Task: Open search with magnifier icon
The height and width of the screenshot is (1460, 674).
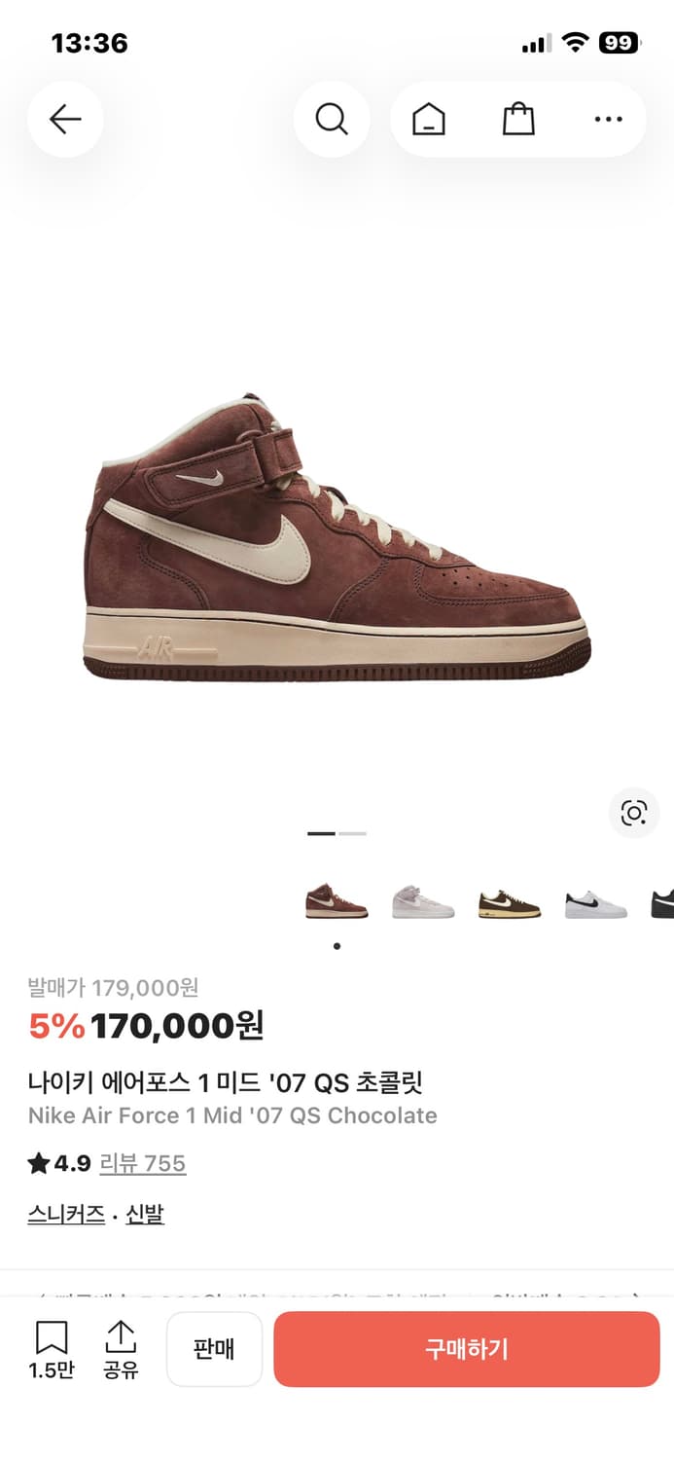Action: tap(332, 120)
